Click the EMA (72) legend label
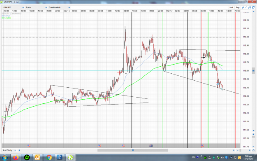 click(x=6, y=16)
